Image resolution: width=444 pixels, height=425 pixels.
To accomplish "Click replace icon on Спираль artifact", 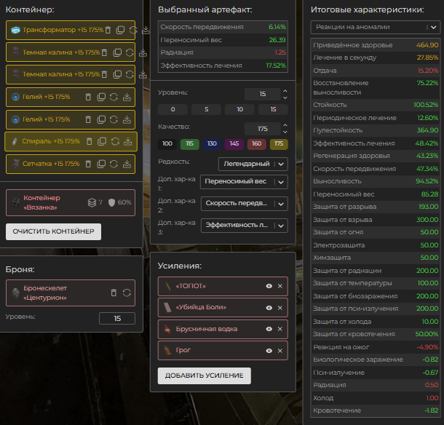I will point(114,141).
